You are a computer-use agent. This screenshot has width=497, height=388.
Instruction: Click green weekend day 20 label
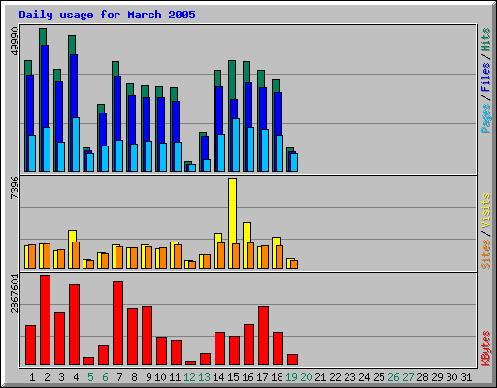coord(306,377)
